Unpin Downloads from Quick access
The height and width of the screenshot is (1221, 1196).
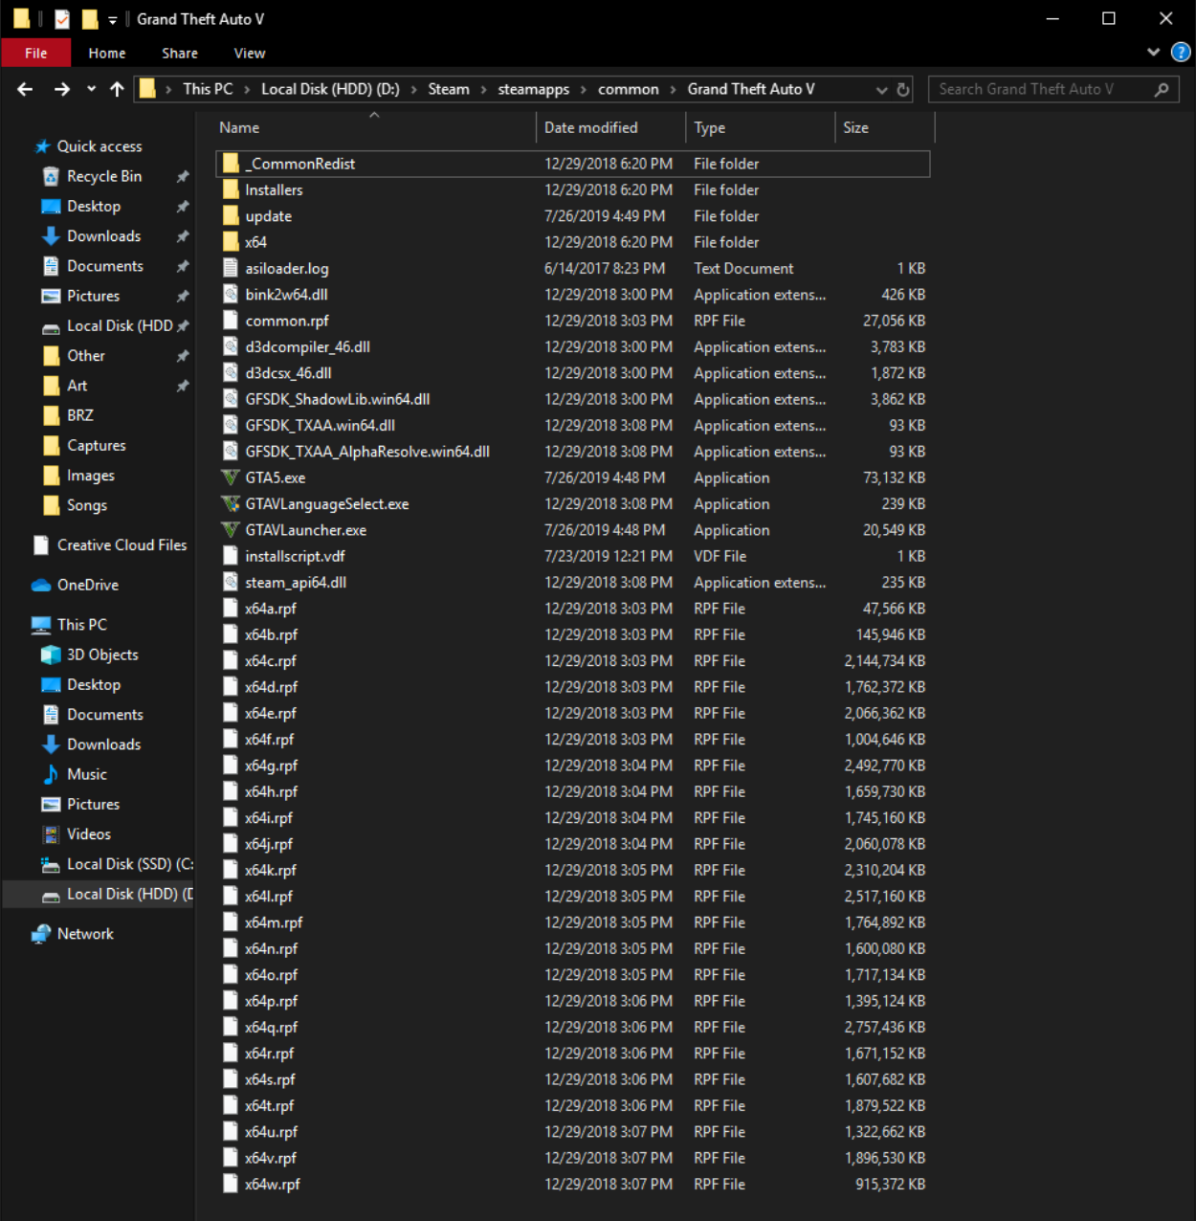(182, 236)
